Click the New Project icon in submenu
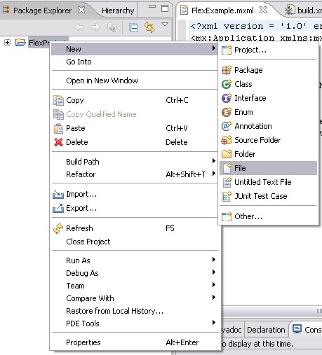Image resolution: width=322 pixels, height=355 pixels. click(x=227, y=50)
